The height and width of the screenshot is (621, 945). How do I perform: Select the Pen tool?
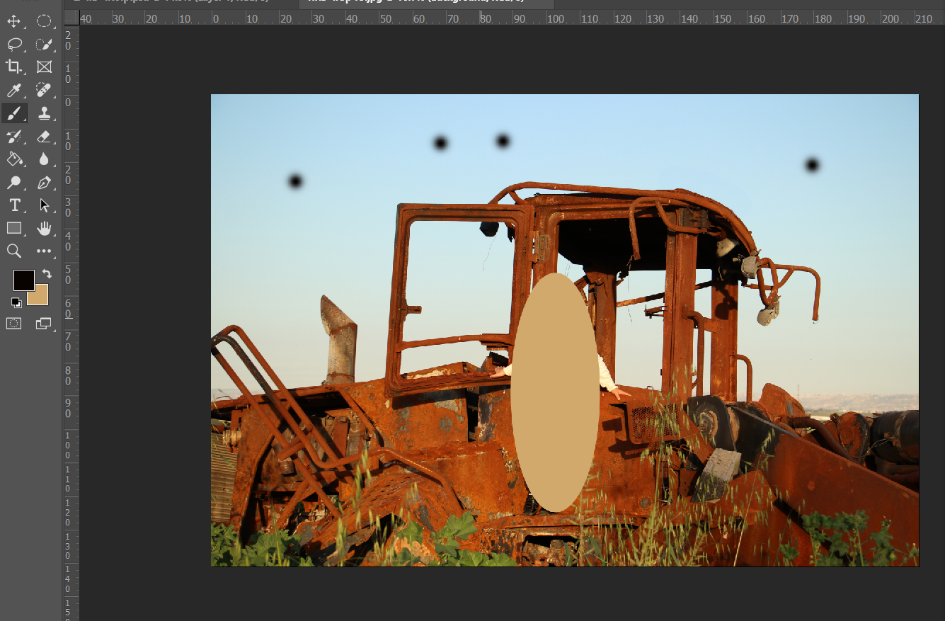tap(44, 182)
